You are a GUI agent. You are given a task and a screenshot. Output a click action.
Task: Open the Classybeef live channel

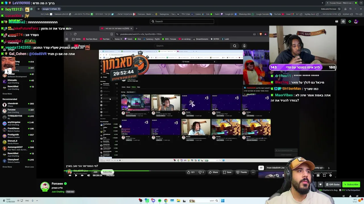(18, 161)
